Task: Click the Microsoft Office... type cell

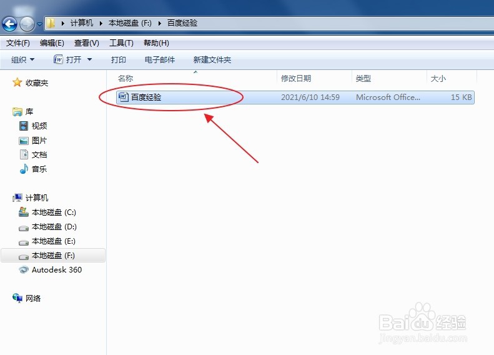Action: [388, 97]
